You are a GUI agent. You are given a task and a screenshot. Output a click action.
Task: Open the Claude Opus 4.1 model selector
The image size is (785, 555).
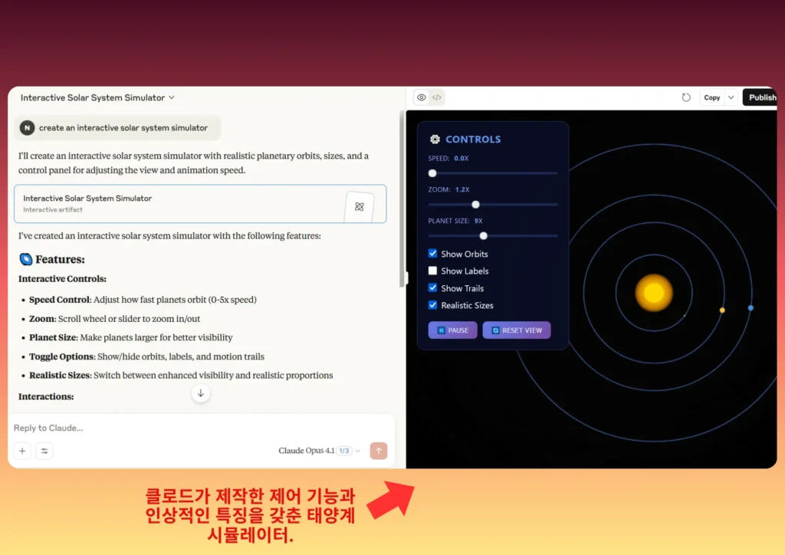pos(310,451)
